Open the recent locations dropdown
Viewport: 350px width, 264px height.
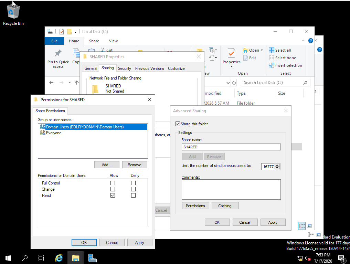pos(70,83)
